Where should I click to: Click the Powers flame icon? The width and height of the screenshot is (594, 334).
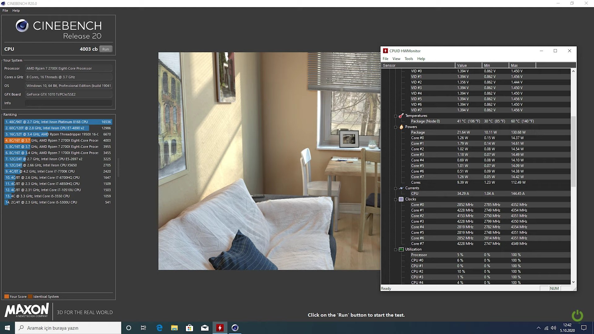[x=401, y=127]
